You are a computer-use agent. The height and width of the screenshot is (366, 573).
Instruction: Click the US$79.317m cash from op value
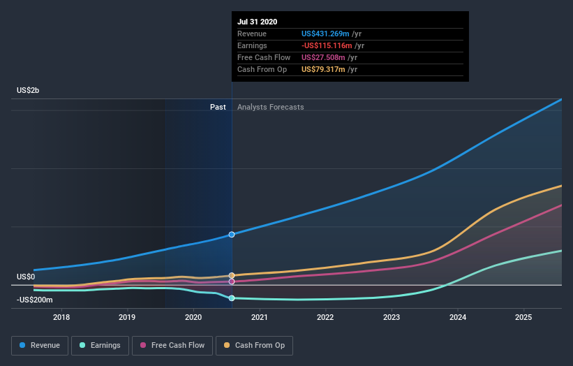tap(323, 69)
